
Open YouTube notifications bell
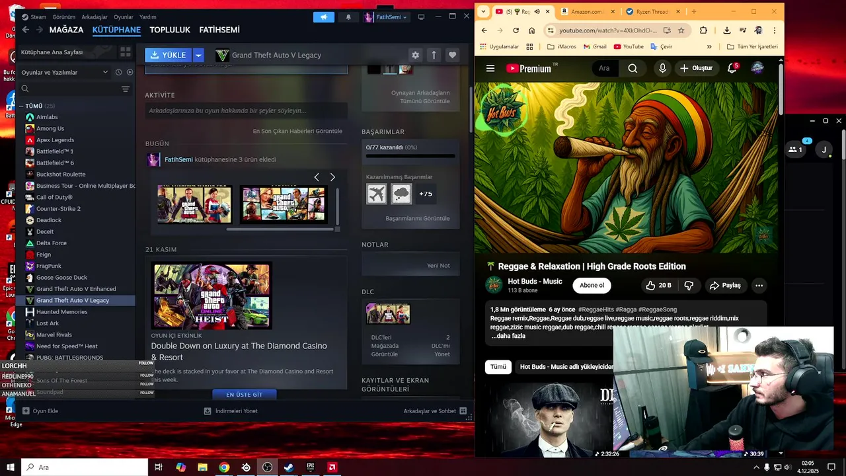click(x=732, y=68)
